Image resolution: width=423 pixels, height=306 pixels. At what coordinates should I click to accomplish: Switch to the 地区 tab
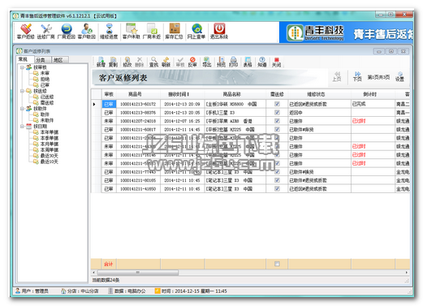(x=58, y=60)
